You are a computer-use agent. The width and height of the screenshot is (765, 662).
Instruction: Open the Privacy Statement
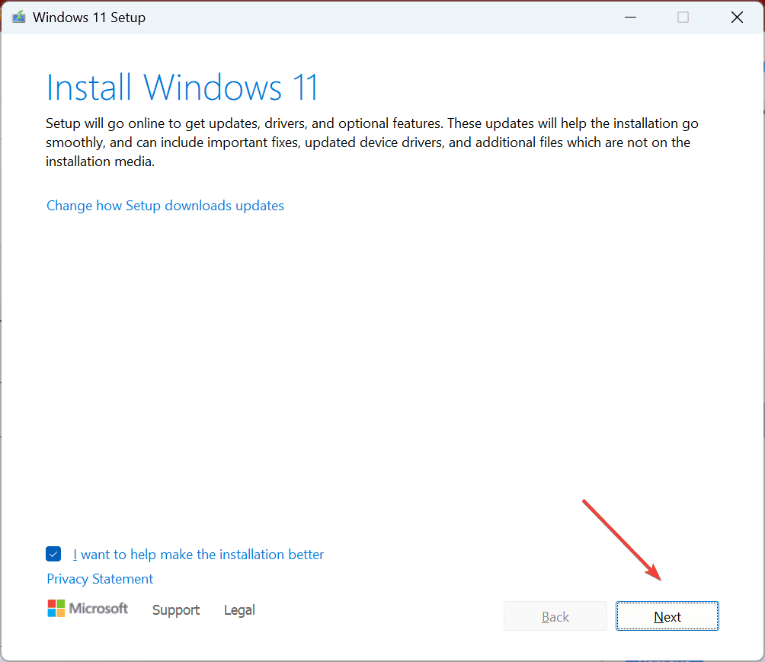pos(99,578)
